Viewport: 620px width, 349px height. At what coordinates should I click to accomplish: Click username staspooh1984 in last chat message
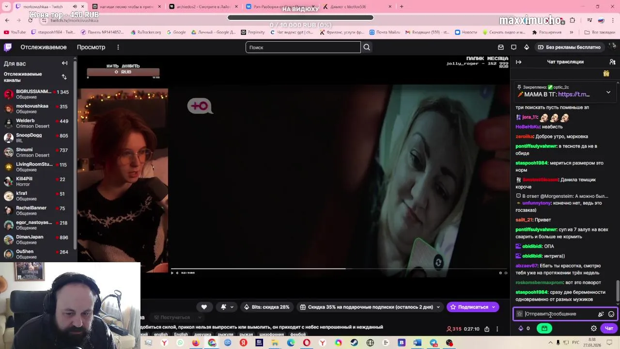tap(532, 292)
